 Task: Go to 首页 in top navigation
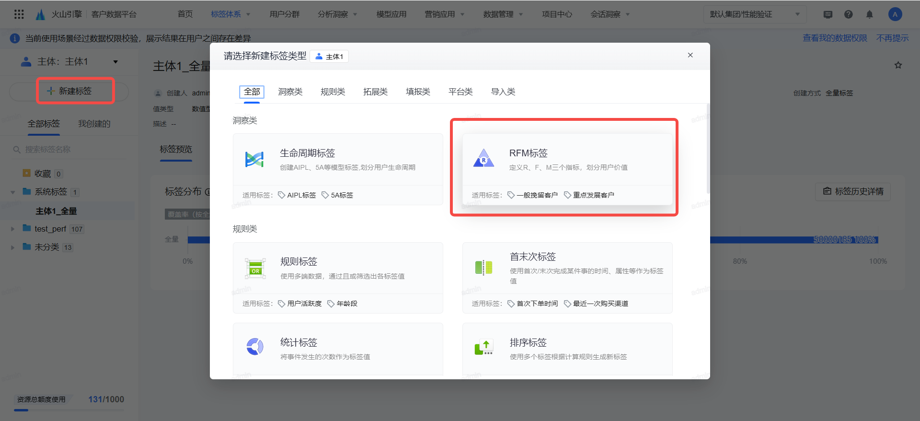point(185,14)
